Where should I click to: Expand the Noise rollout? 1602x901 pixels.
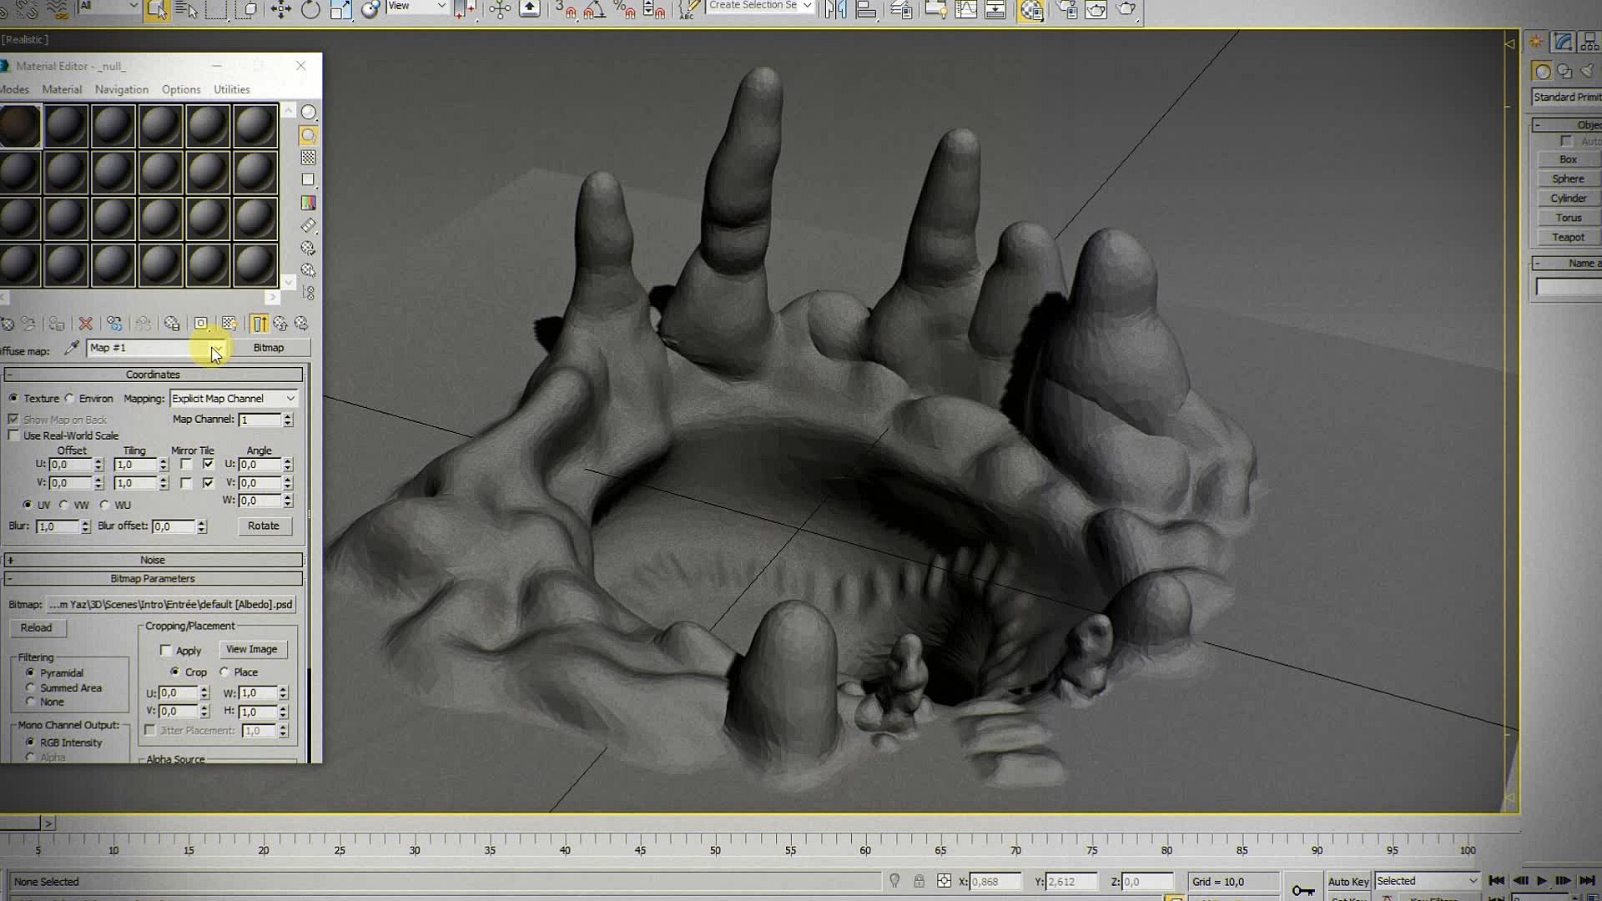(152, 560)
